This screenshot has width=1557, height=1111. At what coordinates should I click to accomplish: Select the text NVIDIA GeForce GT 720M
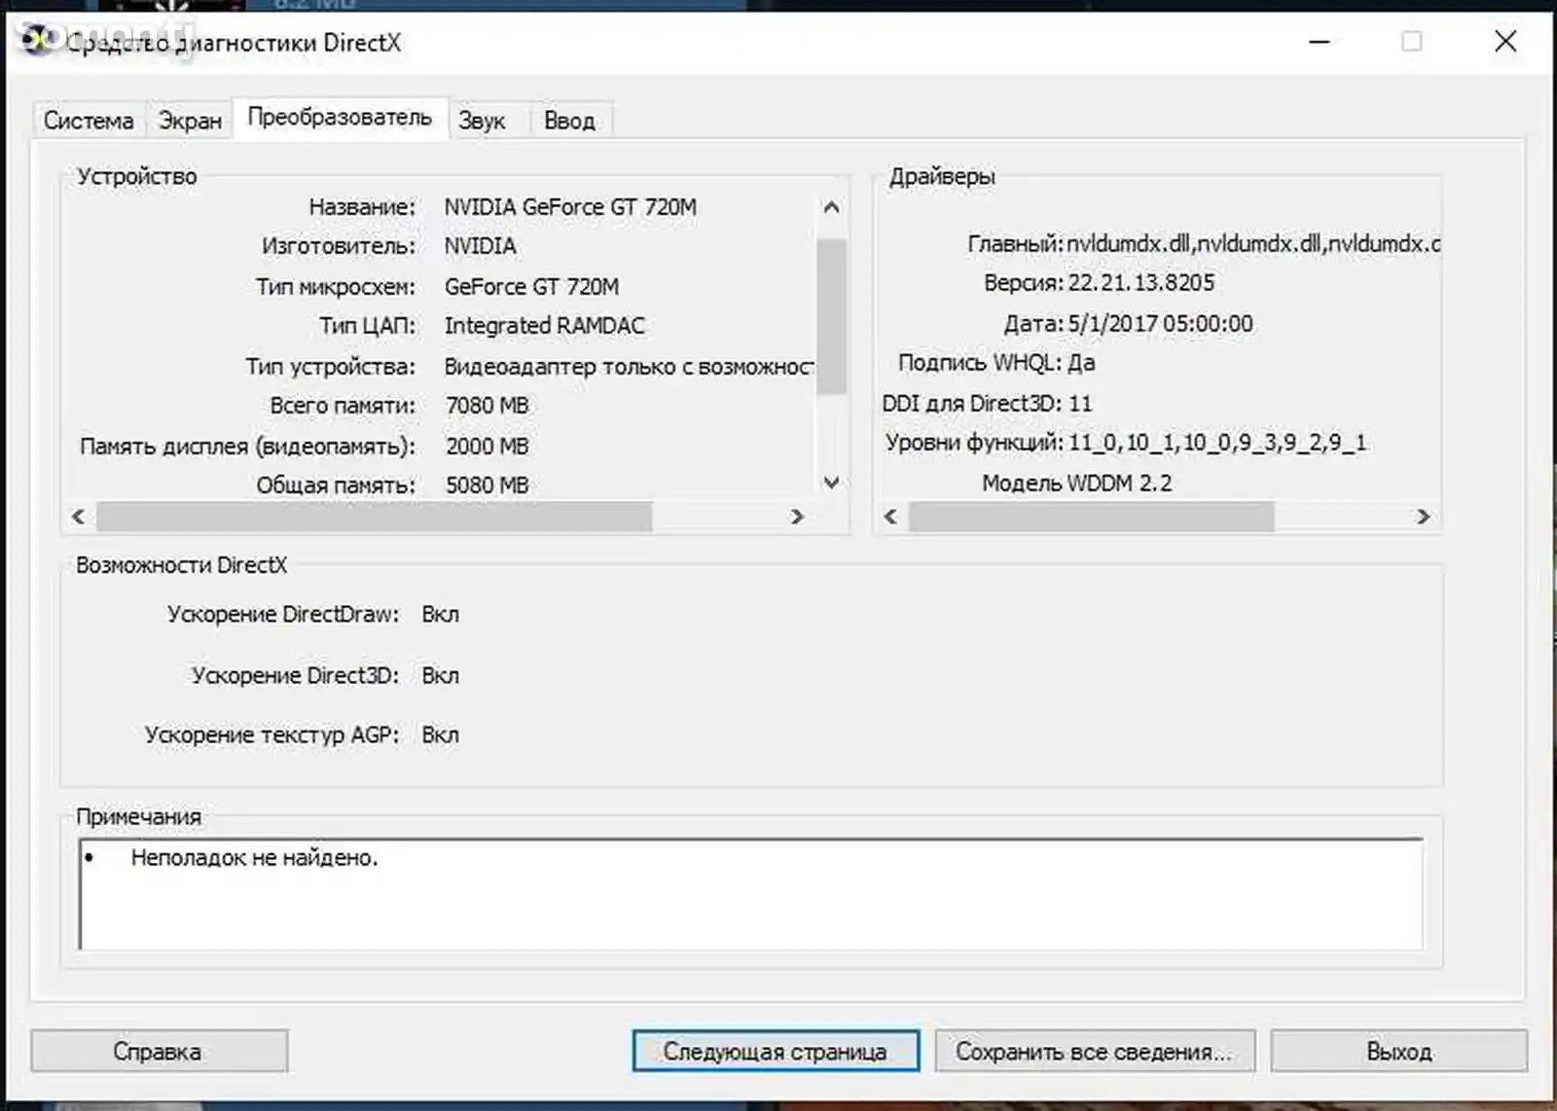pos(570,207)
